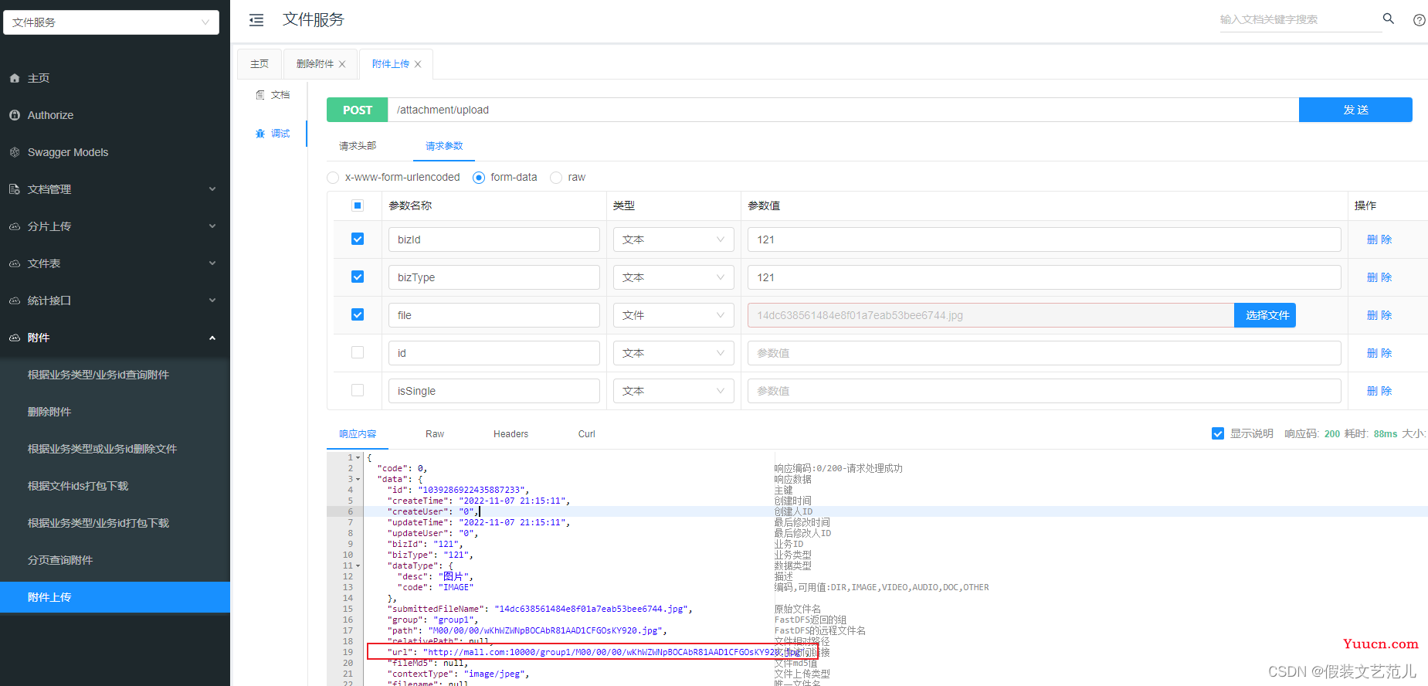Collapse the 附件 menu group
The width and height of the screenshot is (1428, 686).
pyautogui.click(x=115, y=338)
